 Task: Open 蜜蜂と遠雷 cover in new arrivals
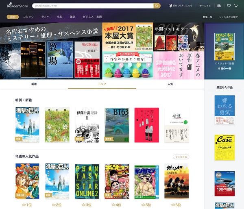(x=57, y=125)
